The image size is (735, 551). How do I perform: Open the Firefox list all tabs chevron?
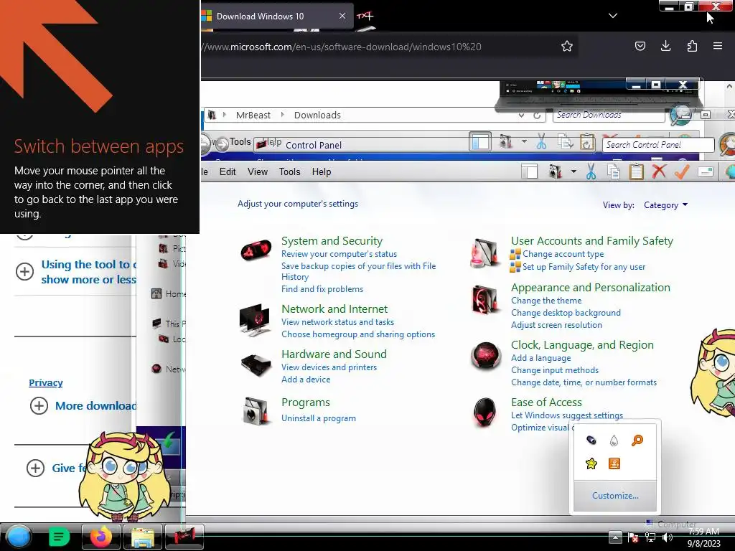(613, 16)
